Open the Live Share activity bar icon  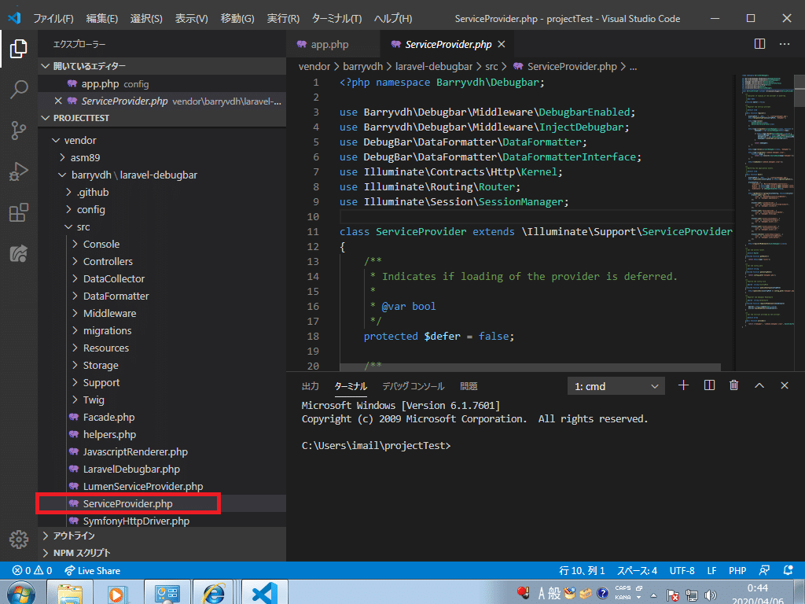coord(19,254)
